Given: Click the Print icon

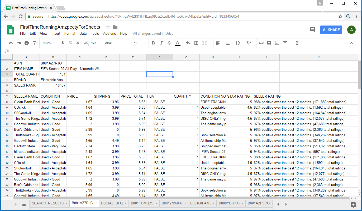Looking at the screenshot, I should (27, 43).
